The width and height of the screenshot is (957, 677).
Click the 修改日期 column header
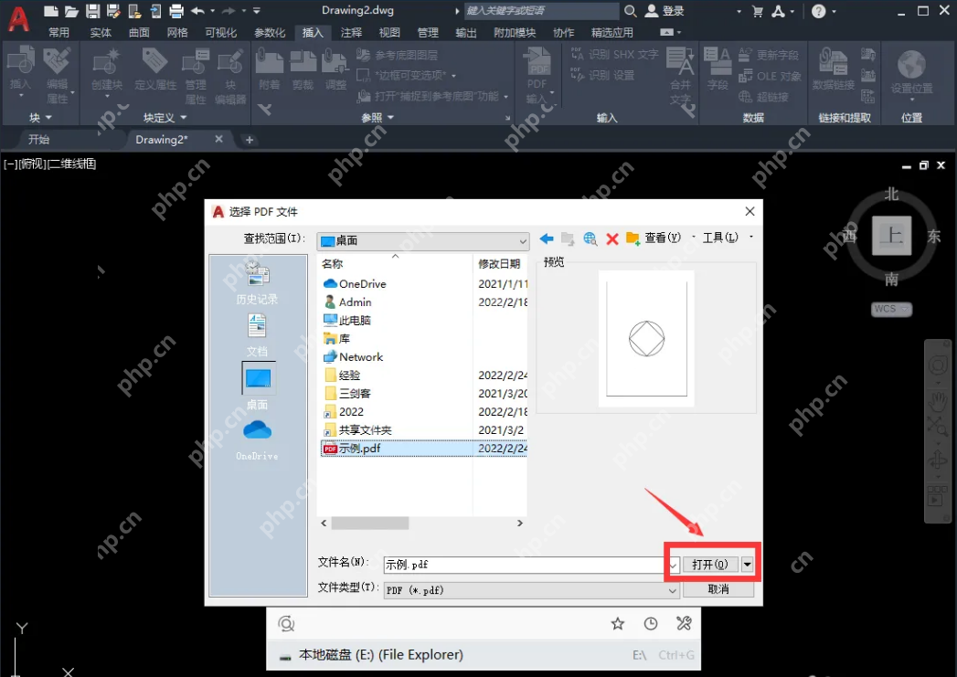tap(501, 263)
